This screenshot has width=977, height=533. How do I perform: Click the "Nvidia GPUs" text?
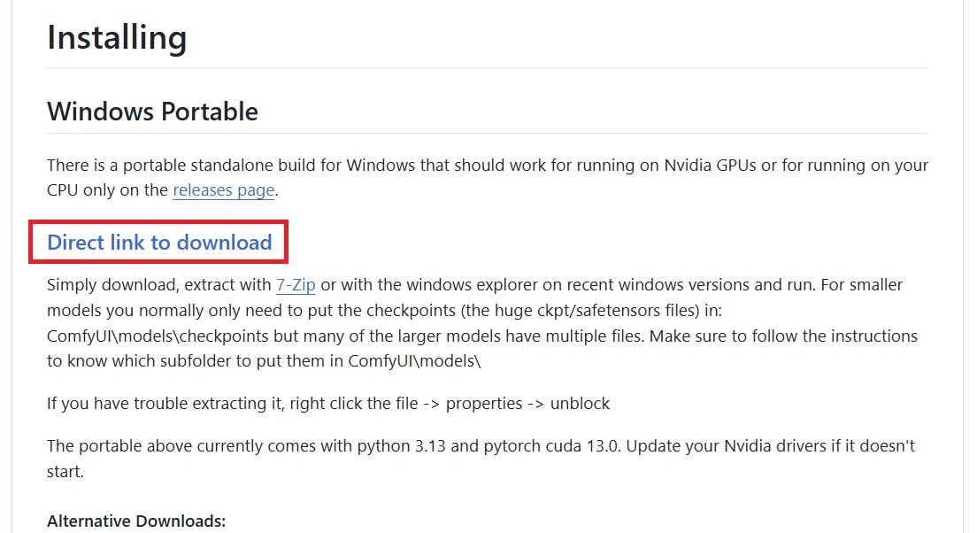(x=710, y=166)
